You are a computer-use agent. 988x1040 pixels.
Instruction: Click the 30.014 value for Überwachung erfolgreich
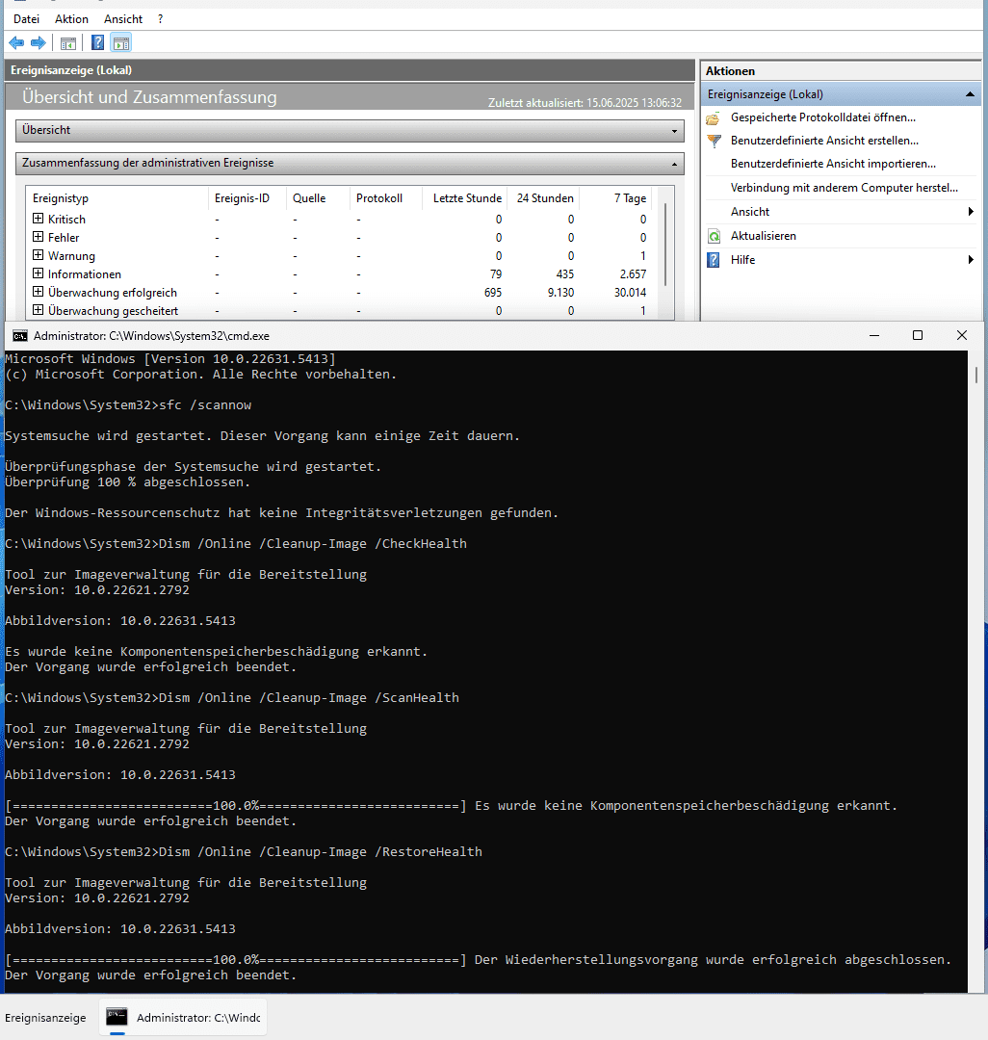click(x=630, y=293)
